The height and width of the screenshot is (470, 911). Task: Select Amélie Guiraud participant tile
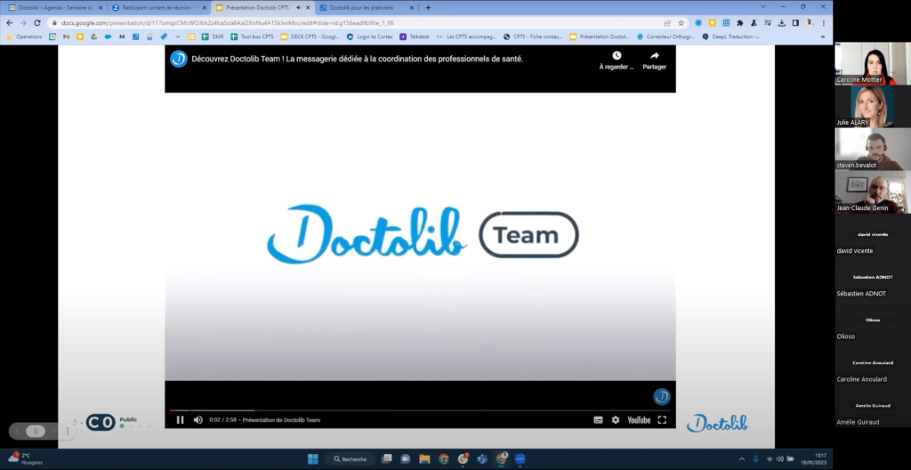pyautogui.click(x=873, y=406)
